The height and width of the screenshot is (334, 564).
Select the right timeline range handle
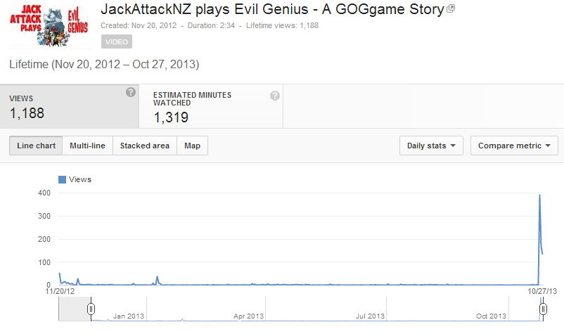[x=543, y=309]
